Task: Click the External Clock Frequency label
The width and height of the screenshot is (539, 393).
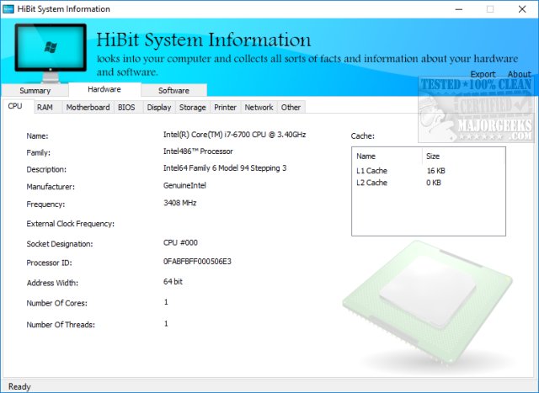Action: coord(71,224)
